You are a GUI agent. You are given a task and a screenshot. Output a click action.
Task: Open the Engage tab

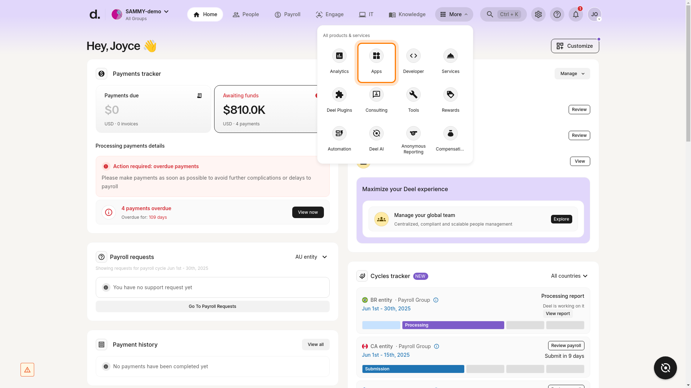click(x=329, y=14)
